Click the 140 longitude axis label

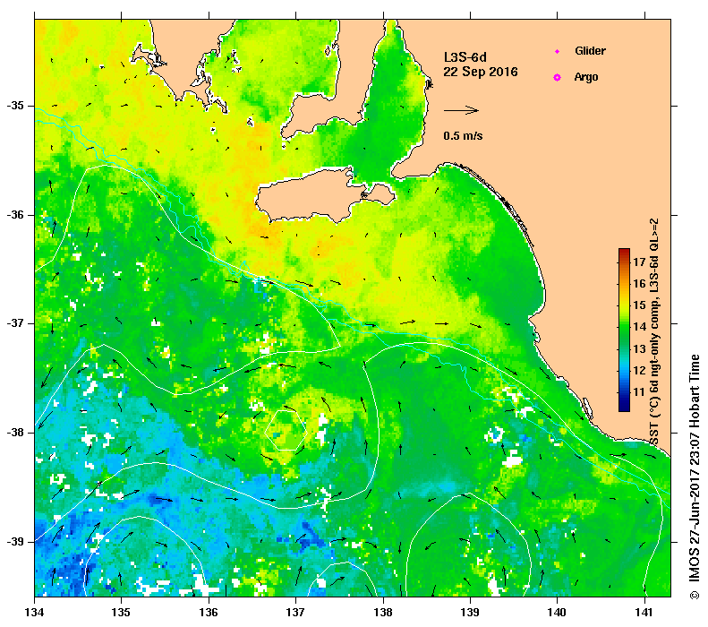[x=558, y=613]
